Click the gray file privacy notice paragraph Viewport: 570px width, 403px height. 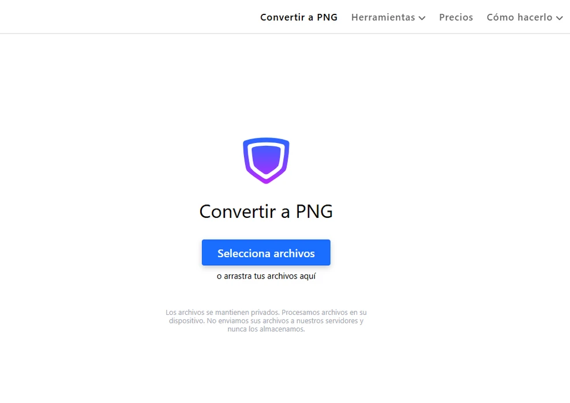[266, 321]
